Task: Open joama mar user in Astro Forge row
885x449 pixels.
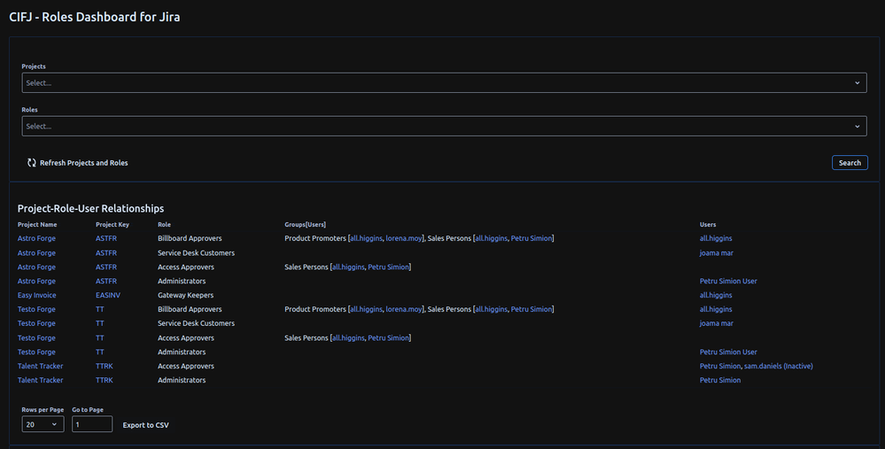Action: pos(717,252)
